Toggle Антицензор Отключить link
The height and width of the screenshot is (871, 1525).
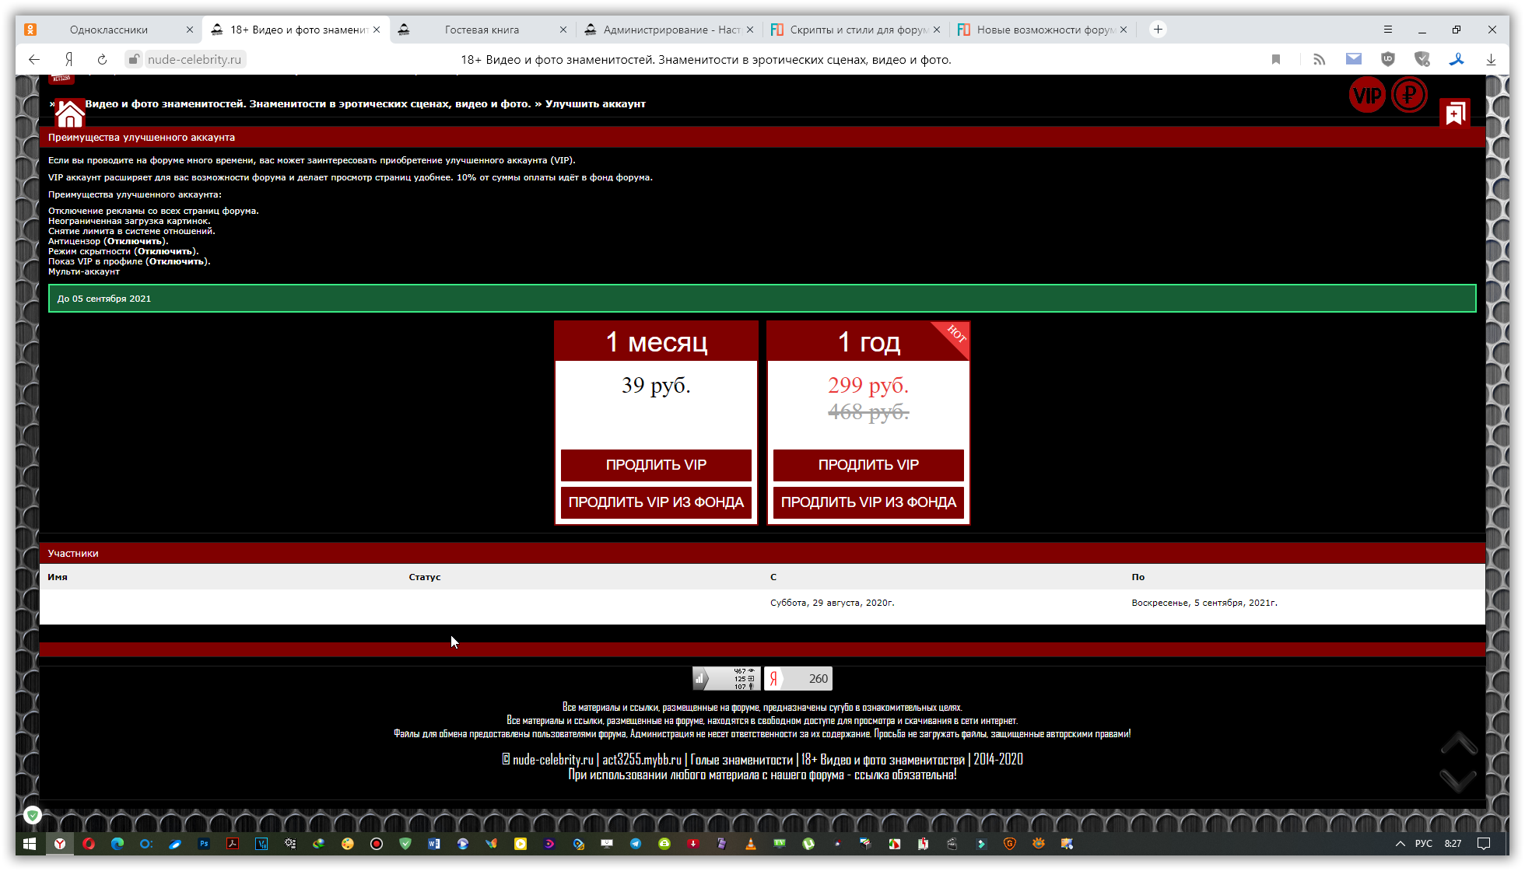135,241
